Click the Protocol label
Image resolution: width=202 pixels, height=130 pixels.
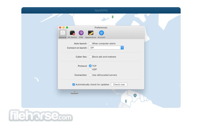83,66
